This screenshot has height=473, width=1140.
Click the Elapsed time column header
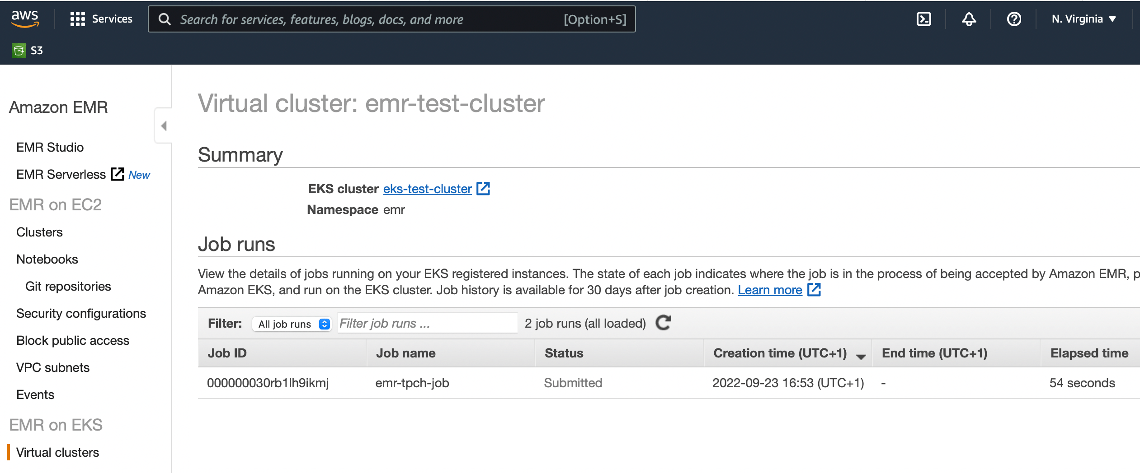pos(1090,353)
